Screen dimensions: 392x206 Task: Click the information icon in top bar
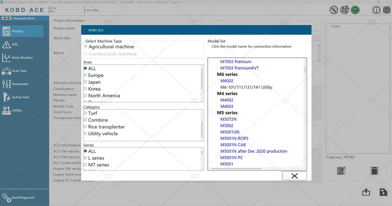pyautogui.click(x=376, y=10)
